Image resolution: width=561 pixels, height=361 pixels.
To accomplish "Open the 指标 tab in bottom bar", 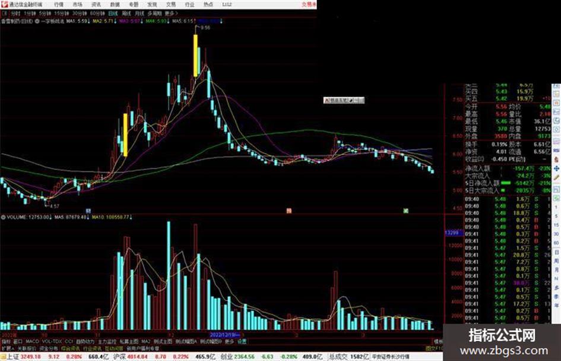I will tap(6, 341).
